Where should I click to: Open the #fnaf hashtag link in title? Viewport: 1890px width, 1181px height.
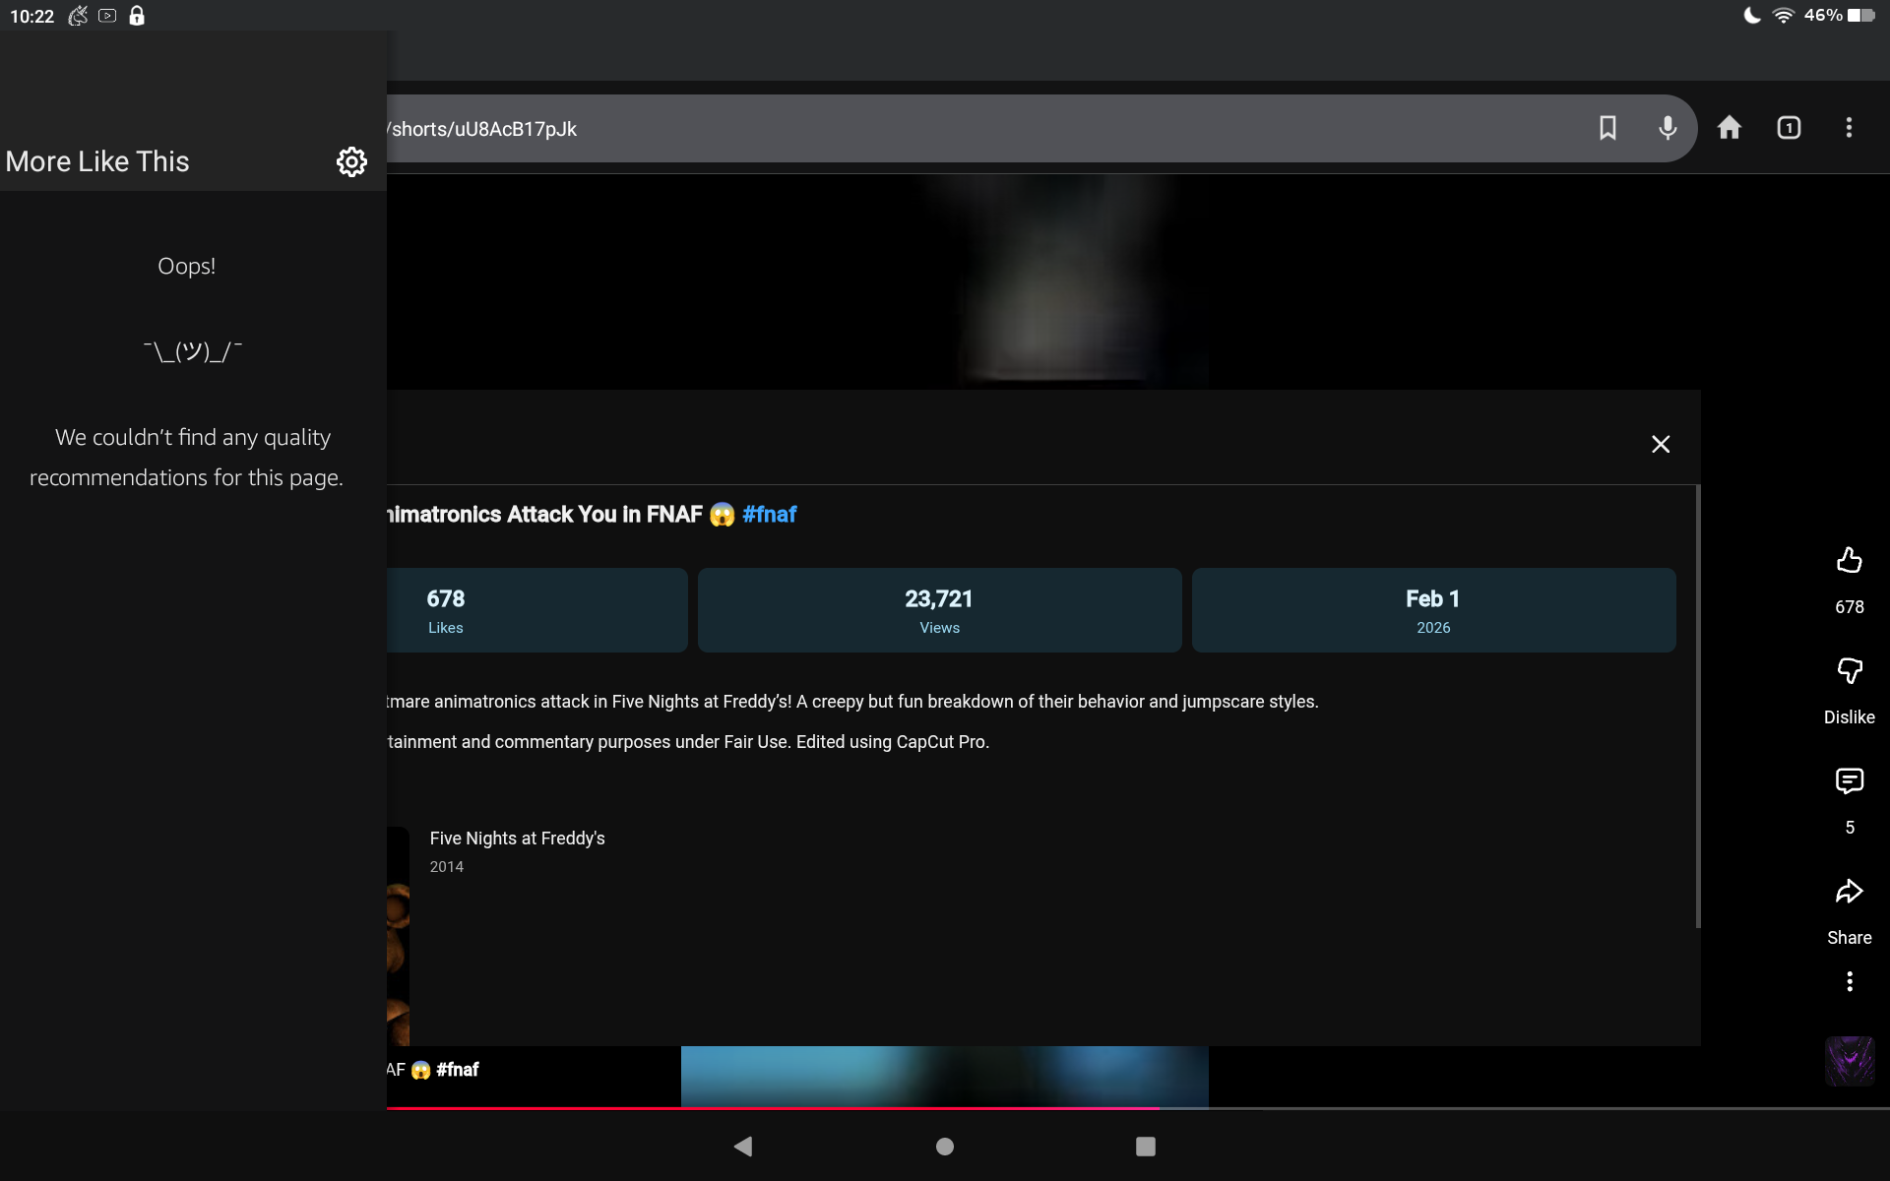769,515
